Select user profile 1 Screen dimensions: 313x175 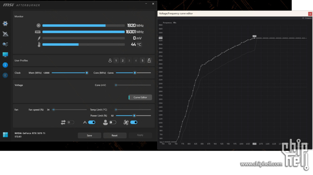[116, 60]
